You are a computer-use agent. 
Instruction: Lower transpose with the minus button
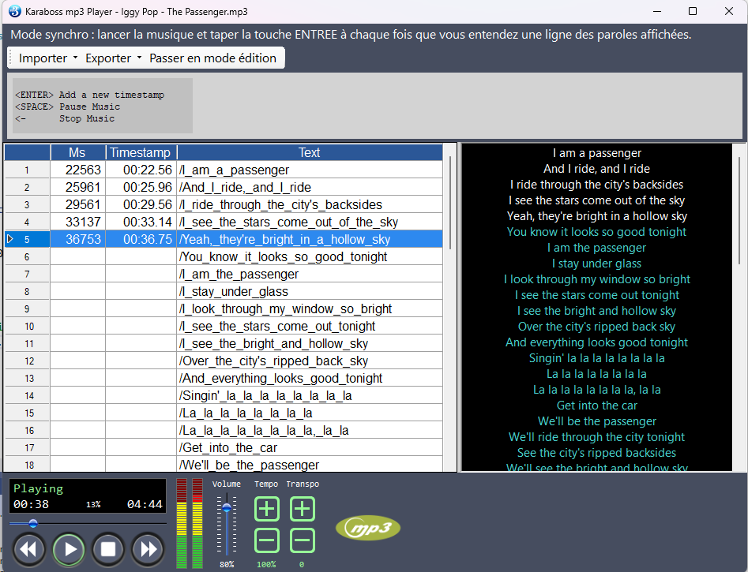point(303,540)
